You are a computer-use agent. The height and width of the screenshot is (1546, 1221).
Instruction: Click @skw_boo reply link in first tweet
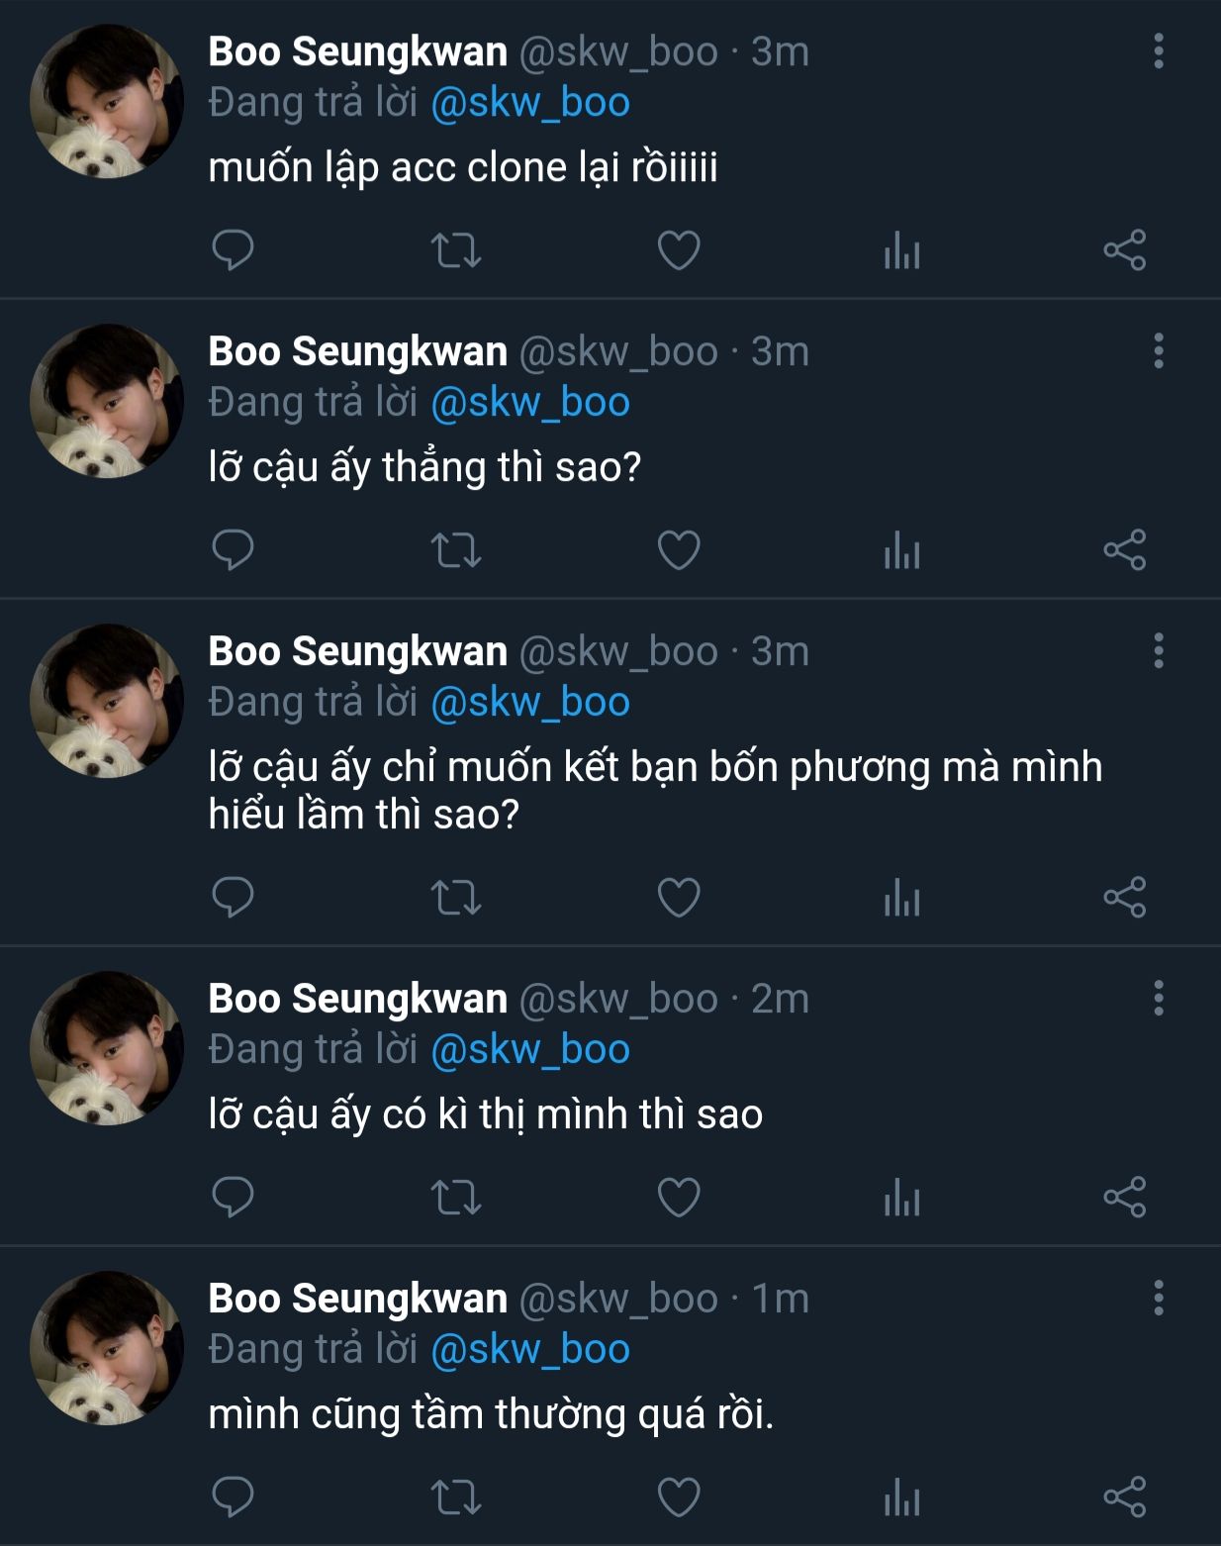click(x=530, y=103)
